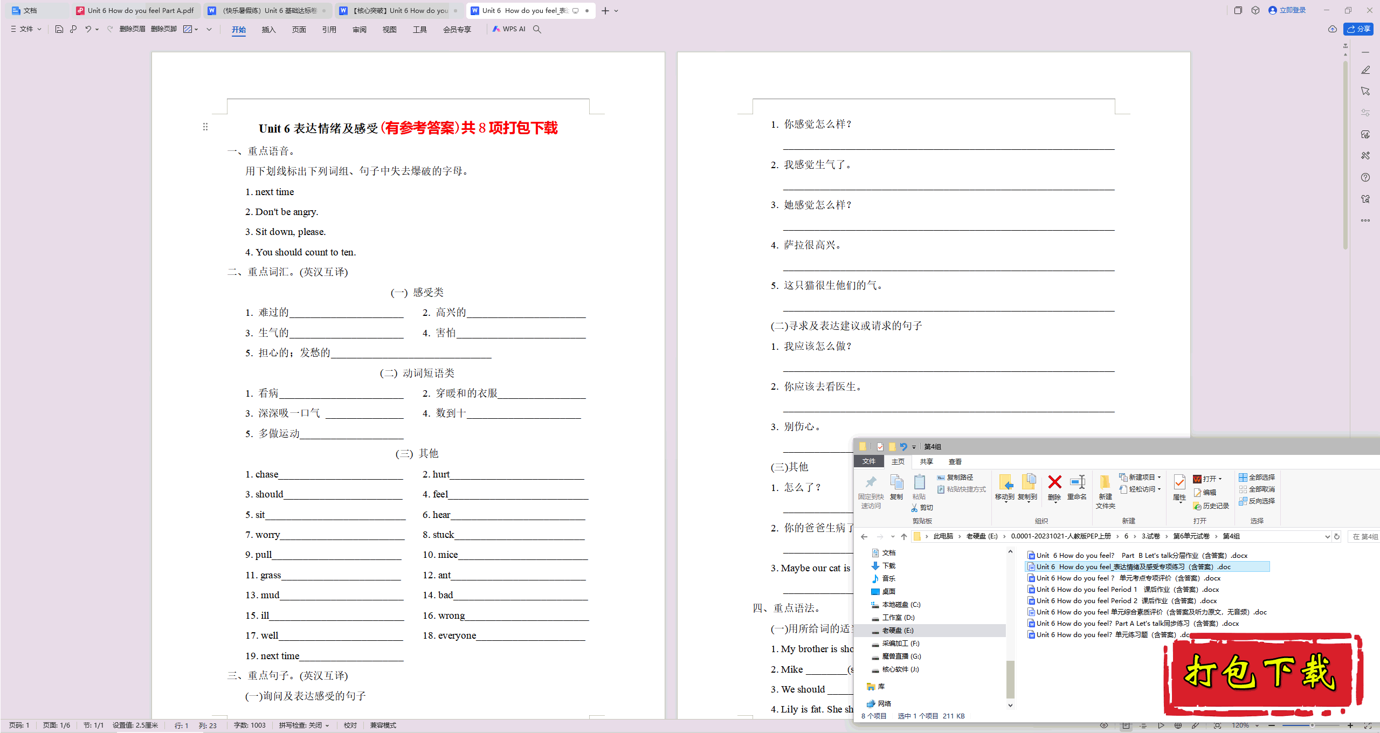Expand the 打开 dropdown in Explorer ribbon
Screen dimensions: 1380x733
(x=1220, y=479)
